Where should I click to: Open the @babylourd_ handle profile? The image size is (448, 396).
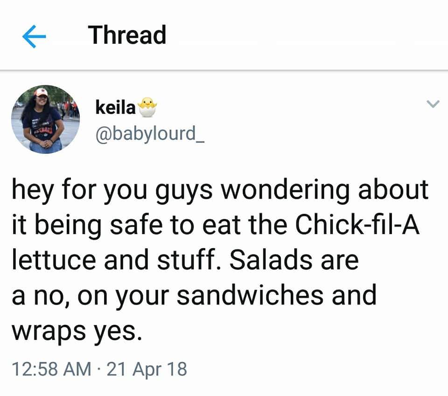click(150, 134)
